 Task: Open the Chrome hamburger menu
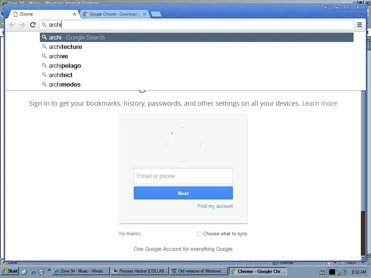point(359,25)
